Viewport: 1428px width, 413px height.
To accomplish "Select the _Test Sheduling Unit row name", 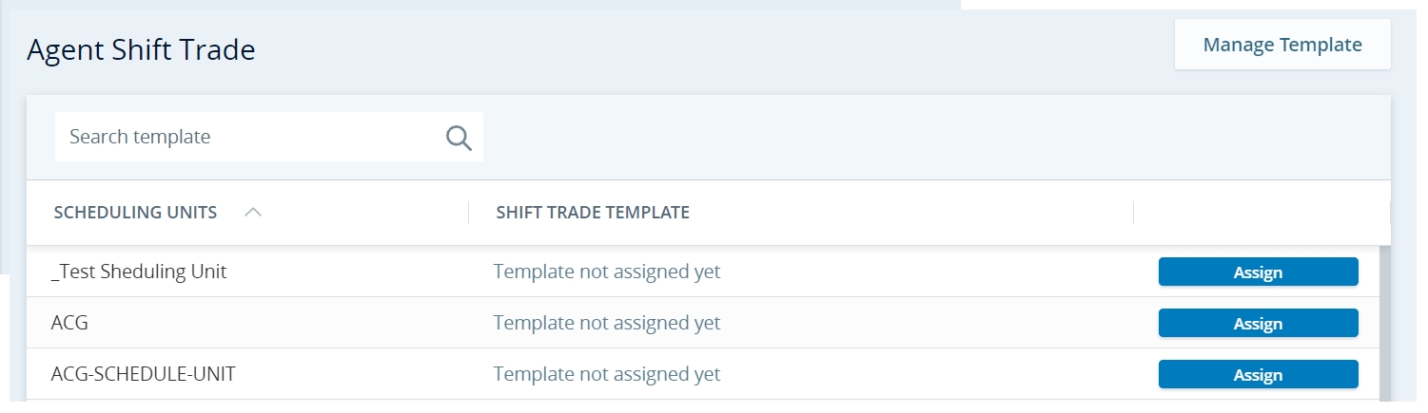I will [x=139, y=272].
